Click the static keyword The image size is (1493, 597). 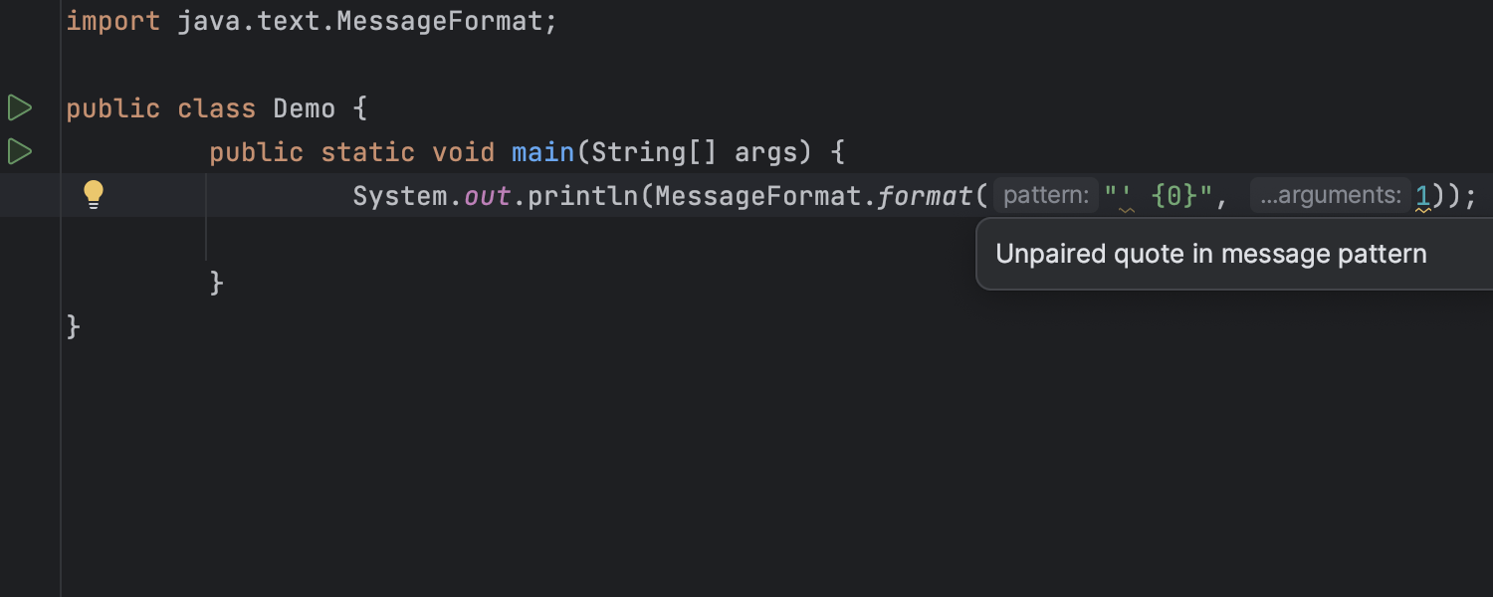click(367, 152)
